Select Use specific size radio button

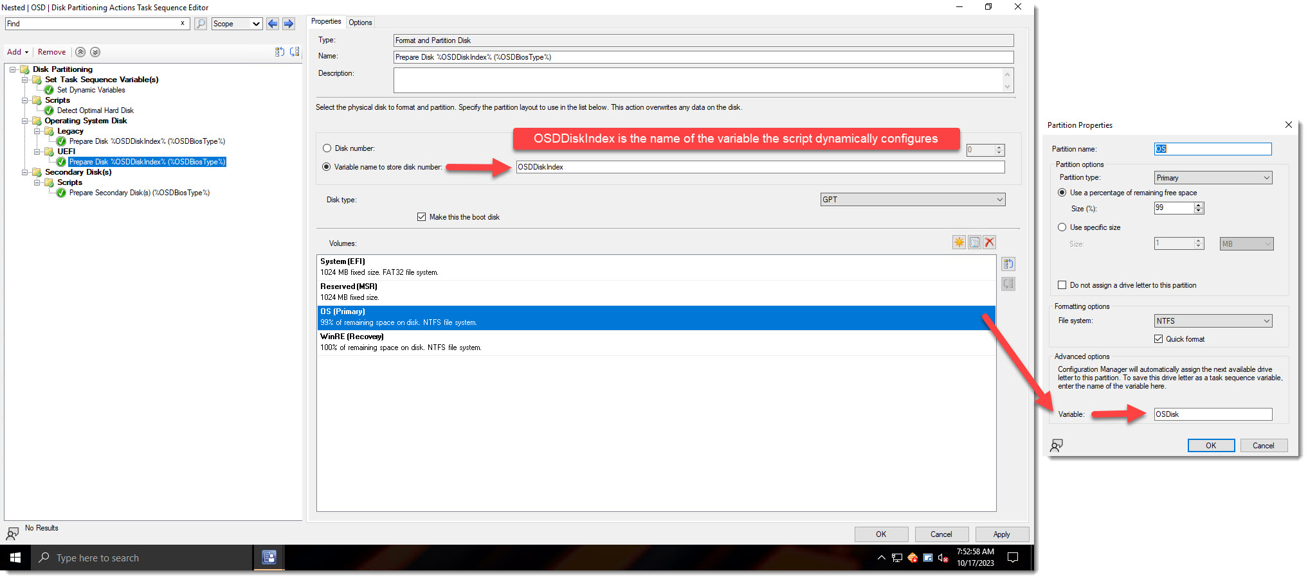[1062, 227]
